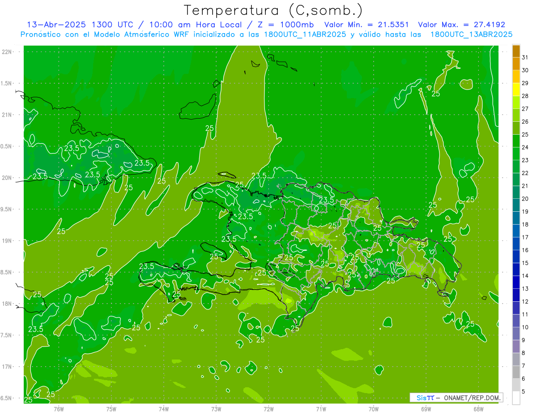Click the "21N" latitude axis label
Viewport: 537px width, 415px height.
(7, 115)
